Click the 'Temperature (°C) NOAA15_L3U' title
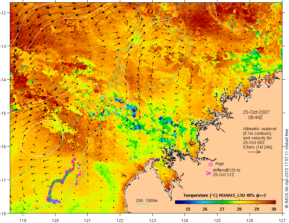 tap(214, 195)
